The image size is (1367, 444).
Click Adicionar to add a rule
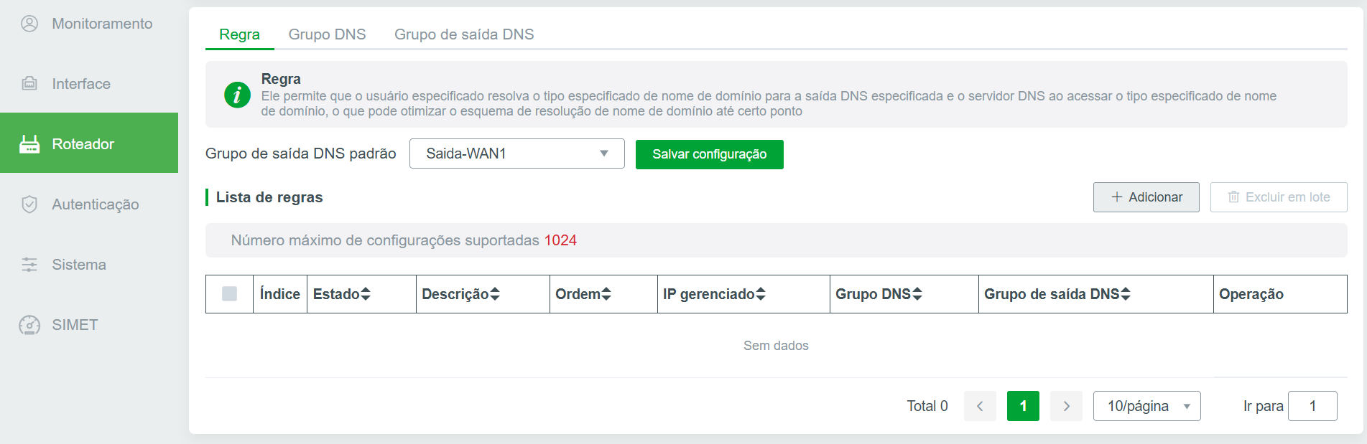(x=1146, y=197)
